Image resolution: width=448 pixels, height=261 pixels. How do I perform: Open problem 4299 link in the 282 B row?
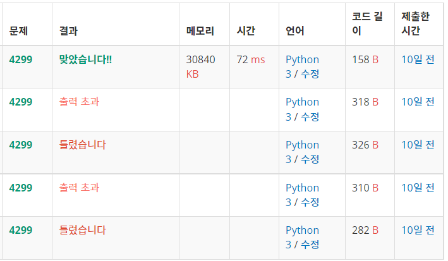[21, 230]
